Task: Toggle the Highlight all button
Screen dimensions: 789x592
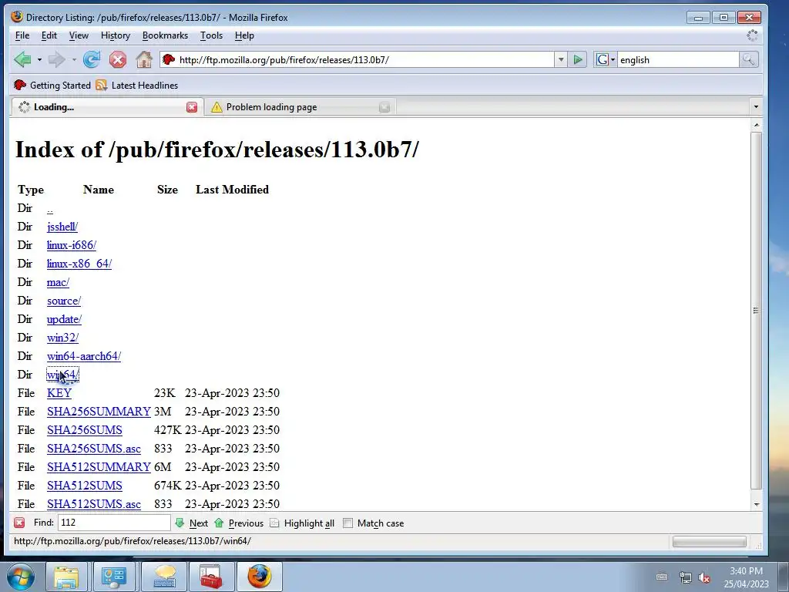Action: [302, 523]
